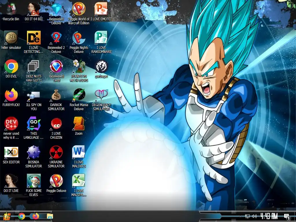Open File Explorer from the taskbar

(x=50, y=216)
